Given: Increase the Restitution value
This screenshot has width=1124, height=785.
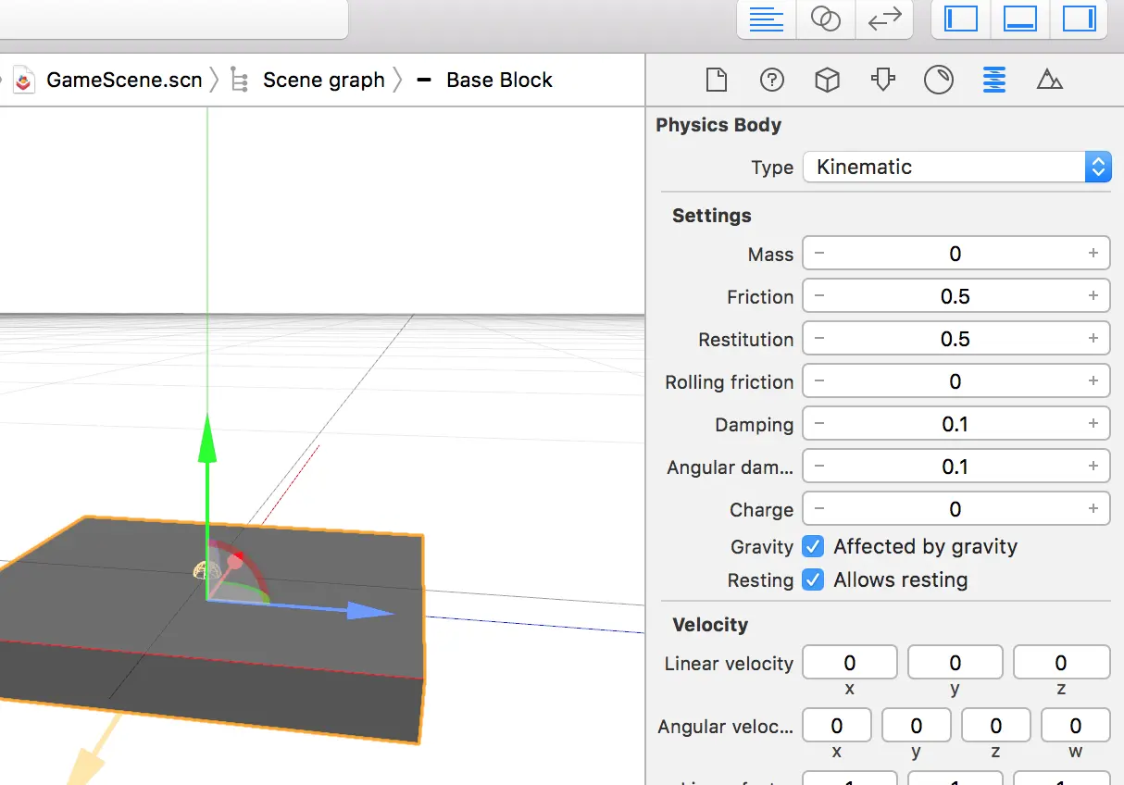Looking at the screenshot, I should point(1093,338).
